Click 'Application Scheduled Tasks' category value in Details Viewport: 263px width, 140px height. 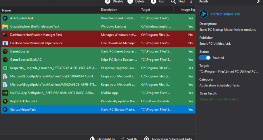pyautogui.click(x=219, y=85)
